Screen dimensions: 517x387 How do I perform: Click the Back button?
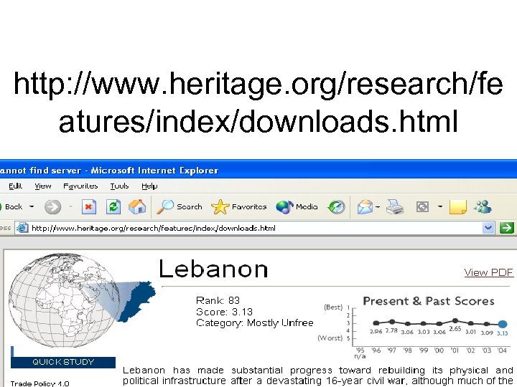[x=11, y=207]
